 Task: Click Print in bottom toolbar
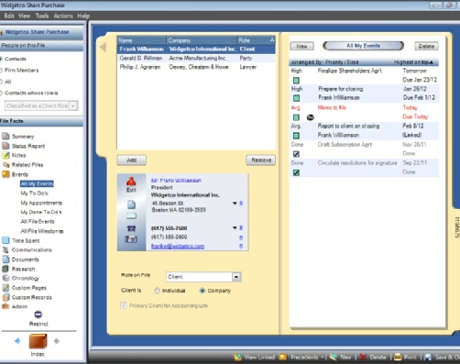click(405, 357)
